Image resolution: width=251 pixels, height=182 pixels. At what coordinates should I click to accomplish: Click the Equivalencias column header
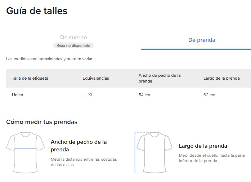(x=95, y=78)
